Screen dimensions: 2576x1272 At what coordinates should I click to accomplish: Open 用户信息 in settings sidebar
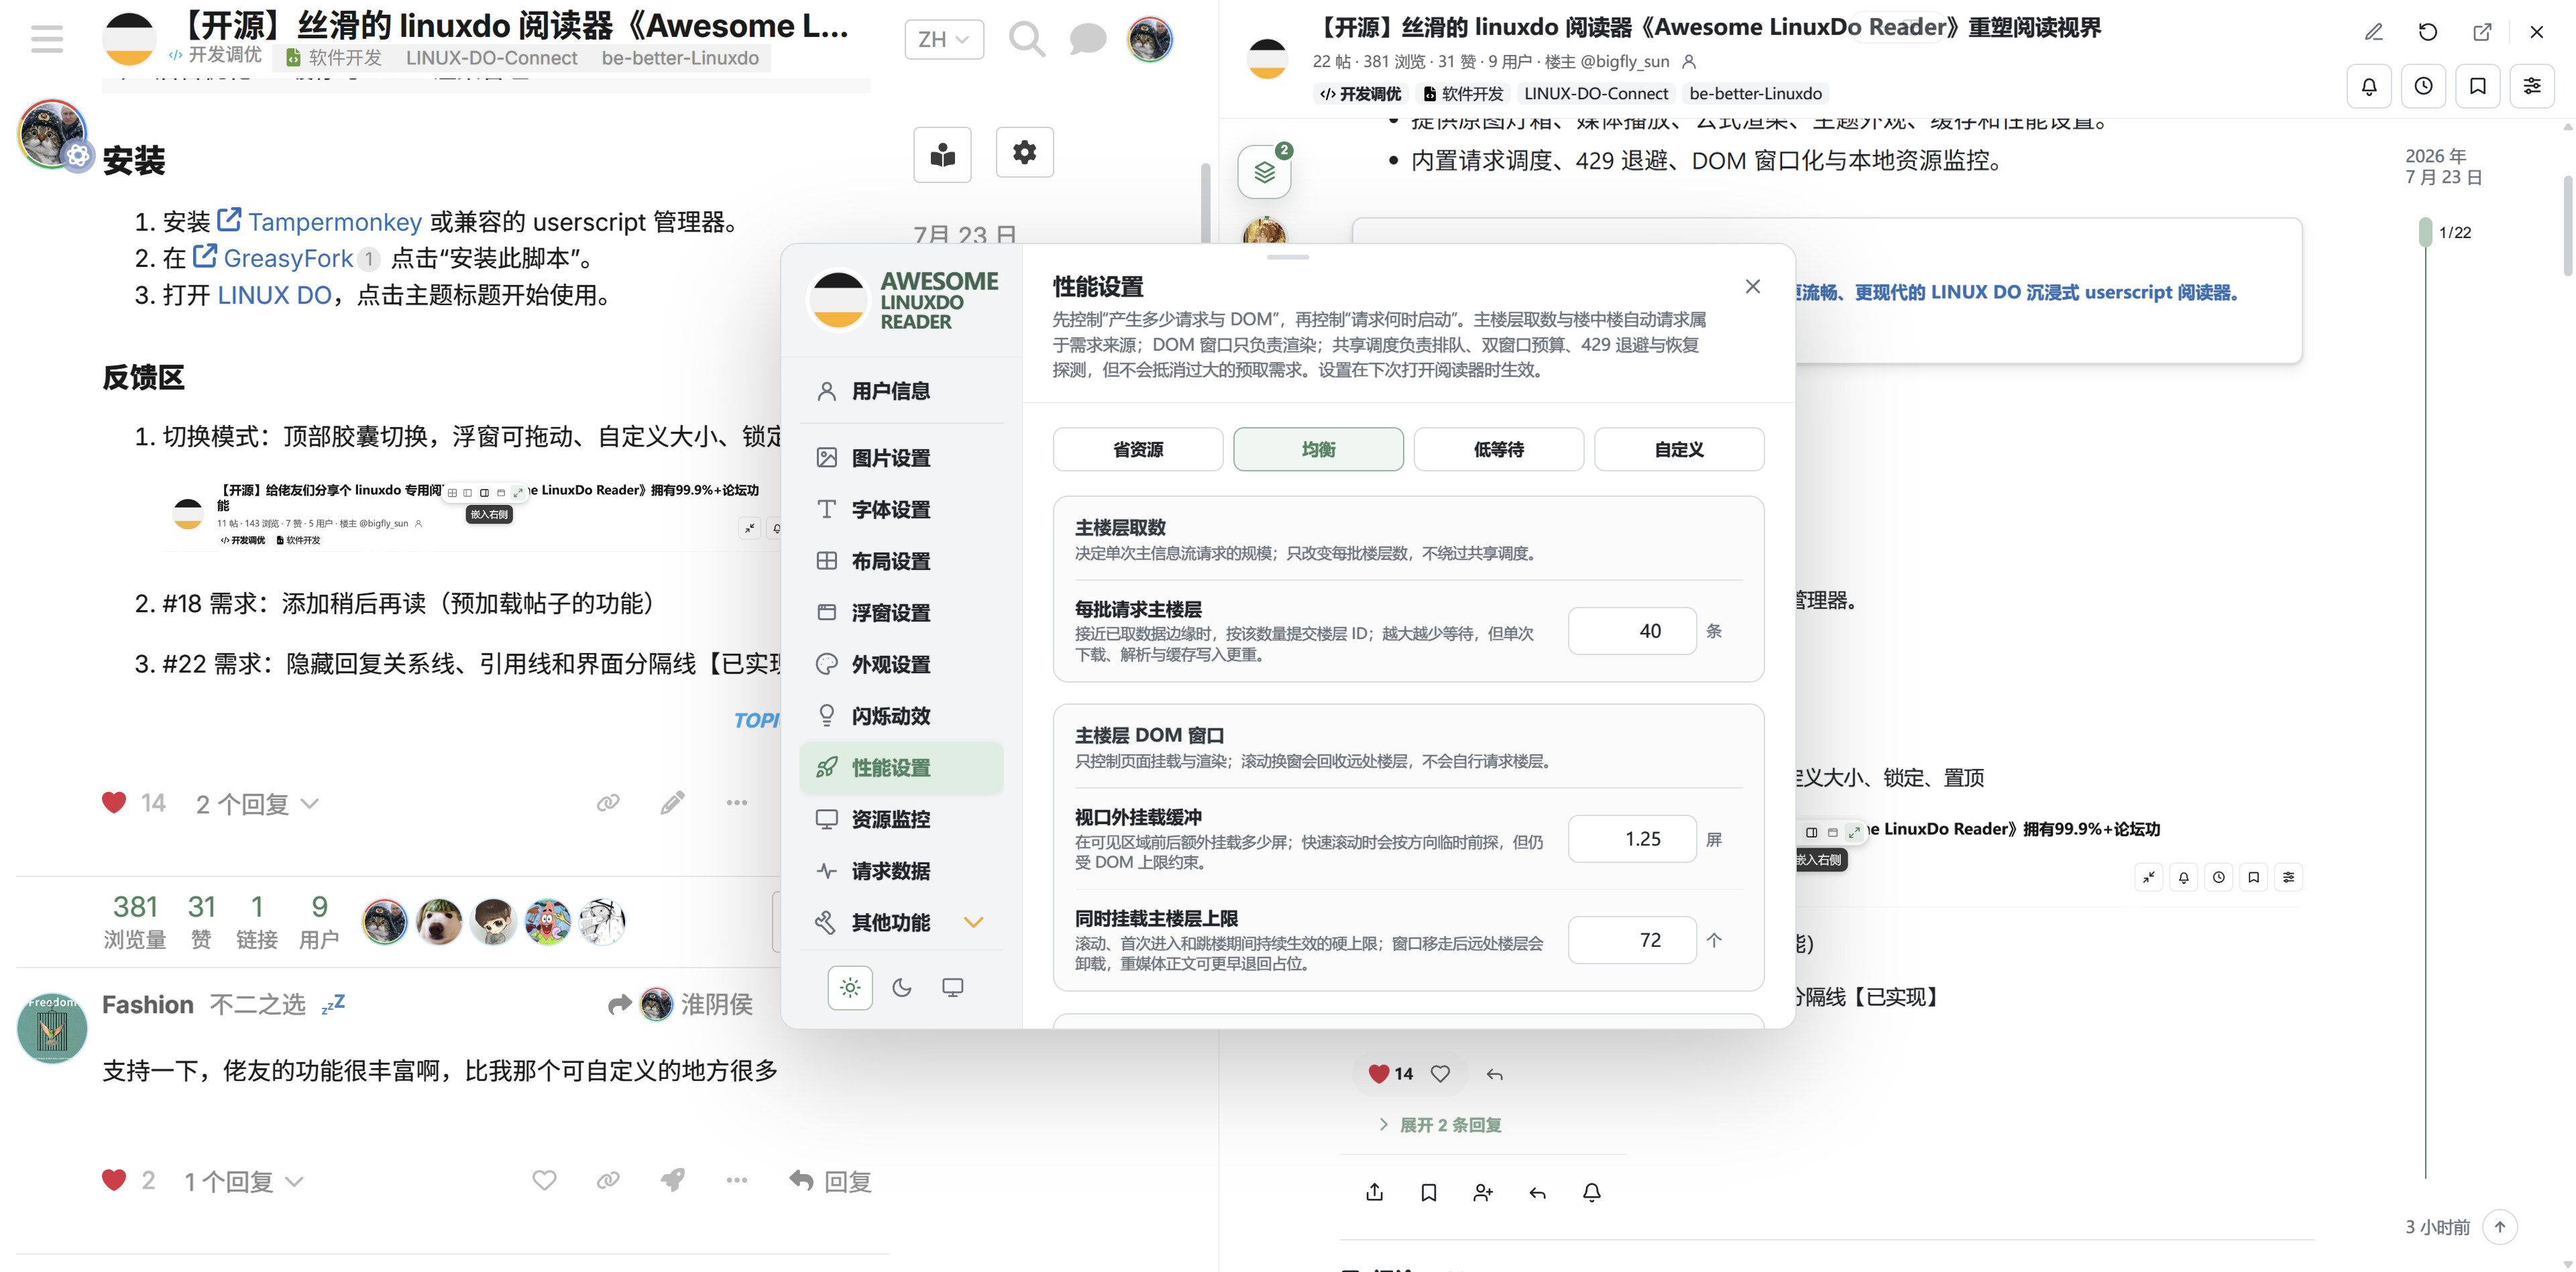coord(901,391)
